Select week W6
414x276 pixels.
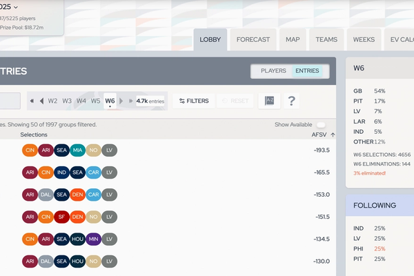tap(110, 101)
